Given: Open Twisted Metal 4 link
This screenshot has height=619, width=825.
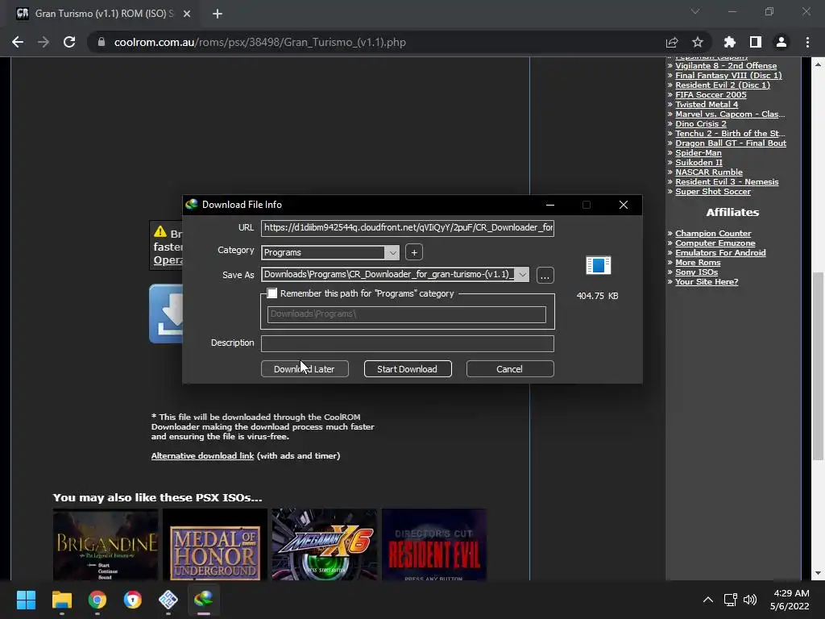Looking at the screenshot, I should 706,104.
